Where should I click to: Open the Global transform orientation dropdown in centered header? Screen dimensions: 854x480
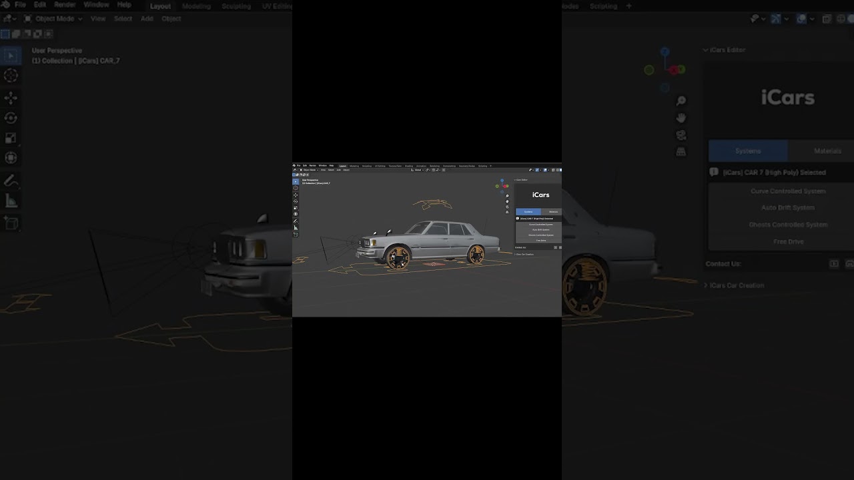coord(417,170)
